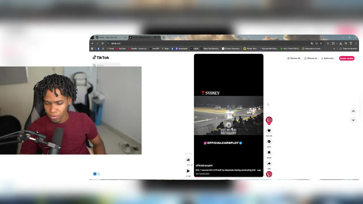Image resolution: width=363 pixels, height=204 pixels.
Task: Click the Buscar search field
Action: [107, 65]
